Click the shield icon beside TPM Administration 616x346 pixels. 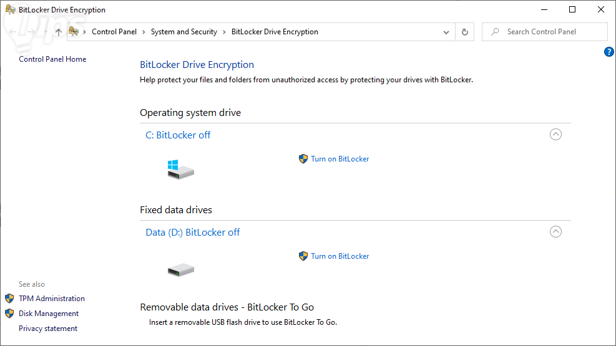9,299
